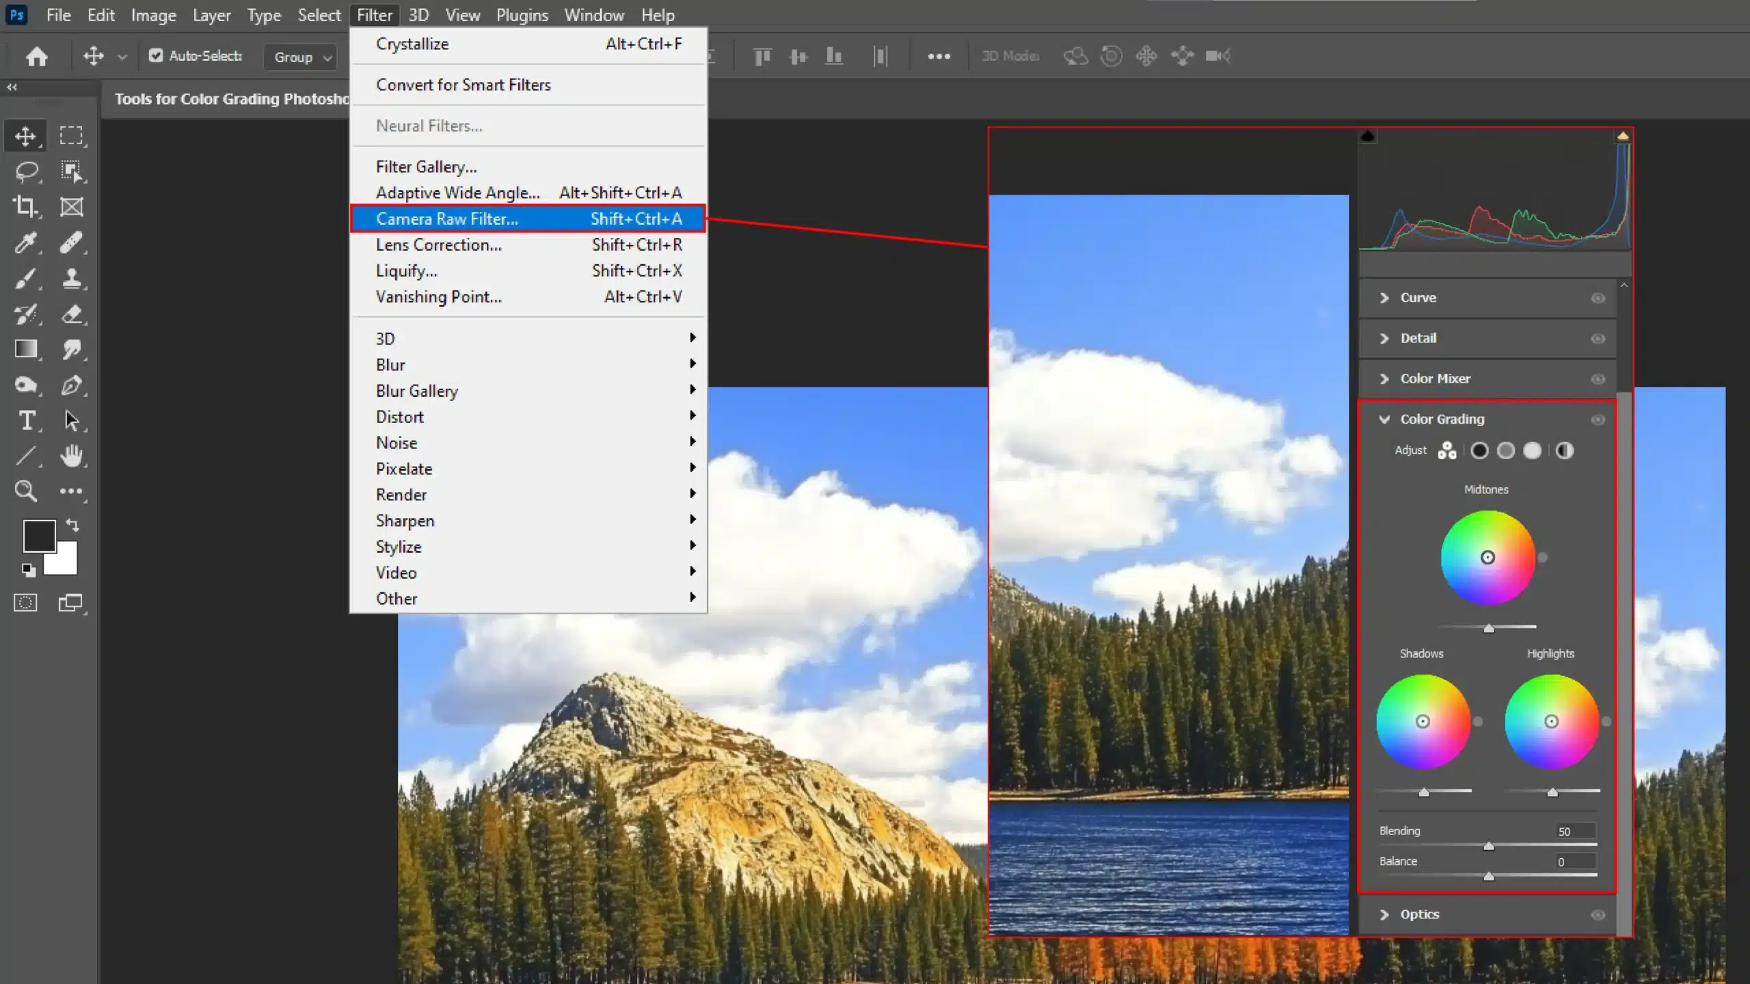Toggle Curve panel eye visibility
The height and width of the screenshot is (984, 1750).
[x=1598, y=298]
